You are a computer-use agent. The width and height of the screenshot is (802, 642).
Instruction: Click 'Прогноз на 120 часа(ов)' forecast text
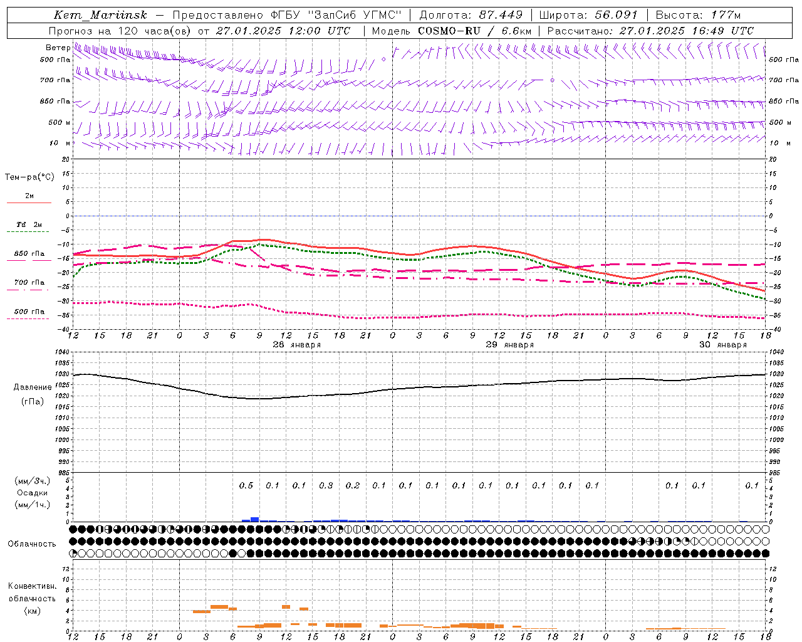[x=120, y=31]
